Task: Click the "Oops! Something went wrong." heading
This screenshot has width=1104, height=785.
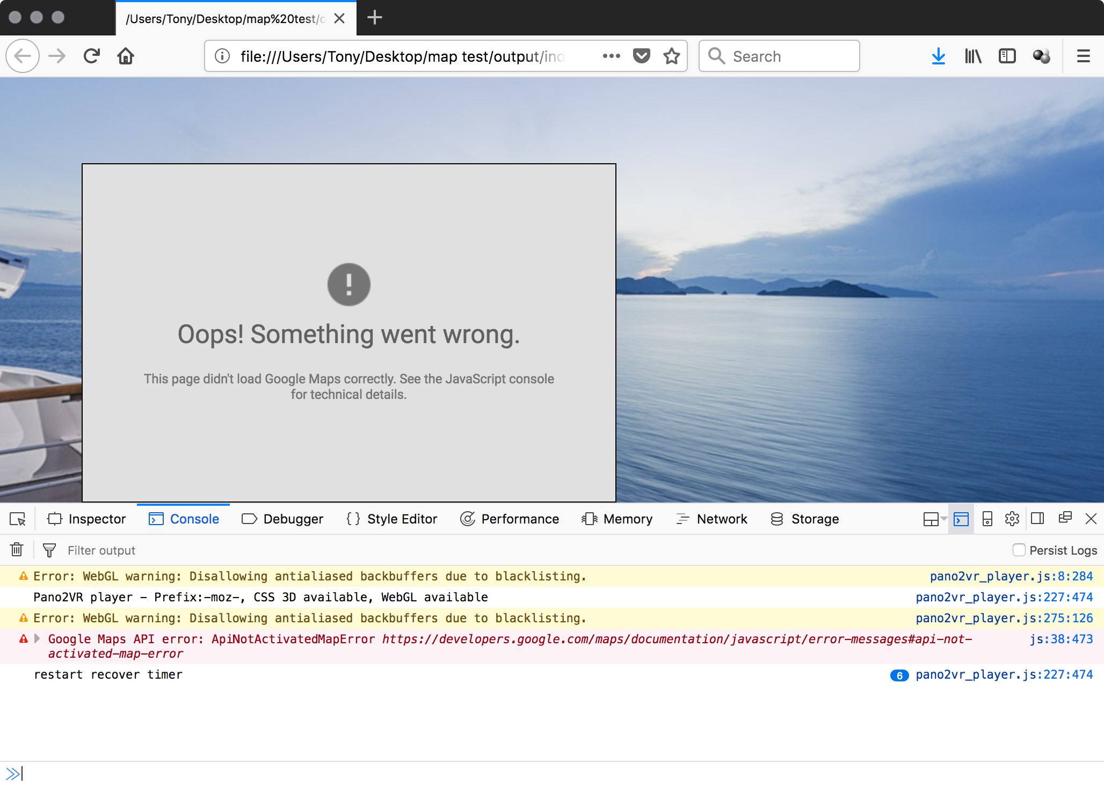Action: (349, 334)
